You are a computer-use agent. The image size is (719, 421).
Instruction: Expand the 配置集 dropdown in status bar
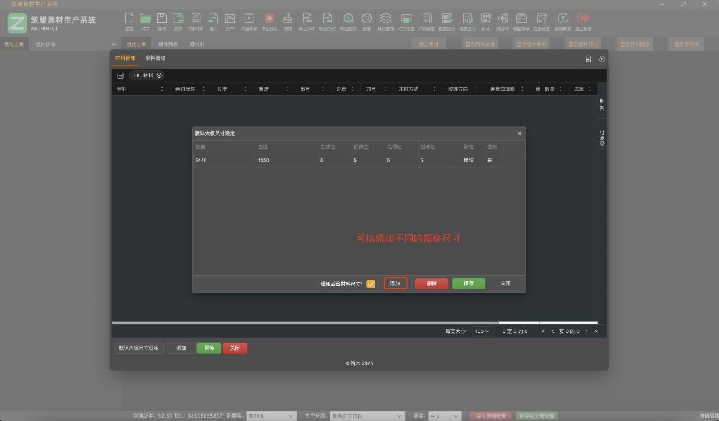pos(272,416)
